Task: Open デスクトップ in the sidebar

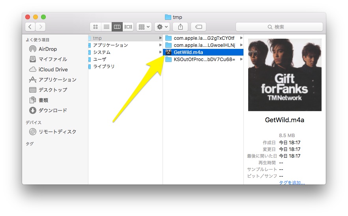Action: (x=48, y=90)
